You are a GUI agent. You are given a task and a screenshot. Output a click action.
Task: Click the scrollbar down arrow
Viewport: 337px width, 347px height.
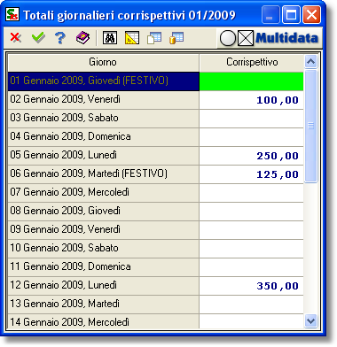310,320
